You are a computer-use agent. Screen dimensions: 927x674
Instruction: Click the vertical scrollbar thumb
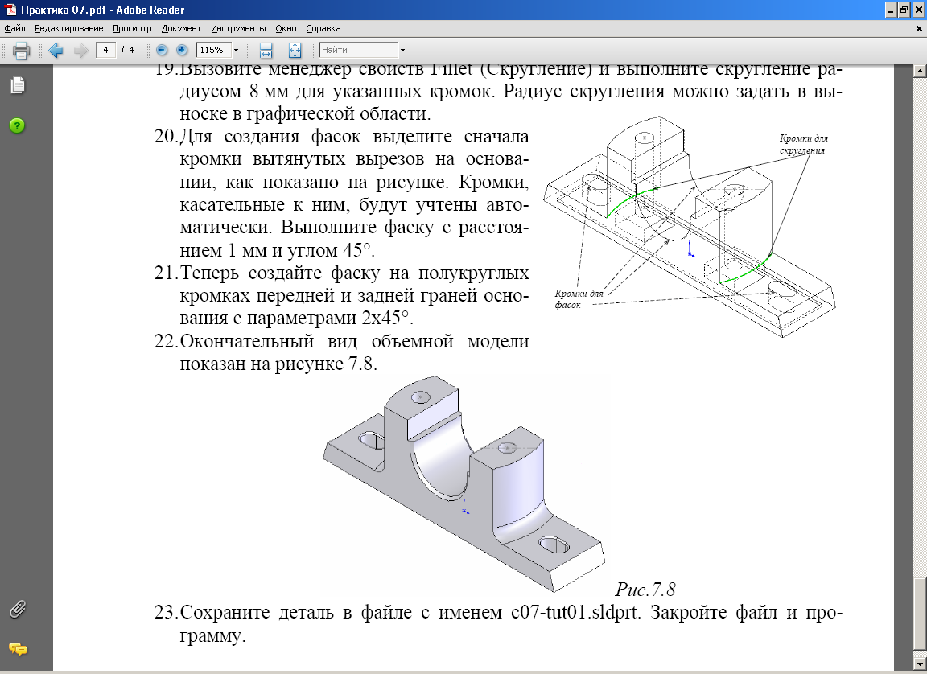[x=919, y=614]
